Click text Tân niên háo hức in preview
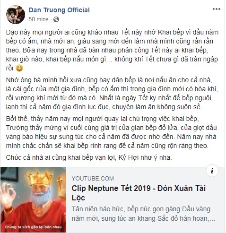 click(x=98, y=209)
